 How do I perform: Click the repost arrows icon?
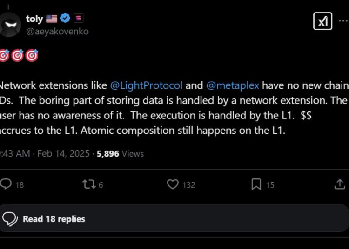pyautogui.click(x=87, y=184)
